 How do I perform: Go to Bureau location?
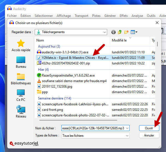(x=21, y=62)
